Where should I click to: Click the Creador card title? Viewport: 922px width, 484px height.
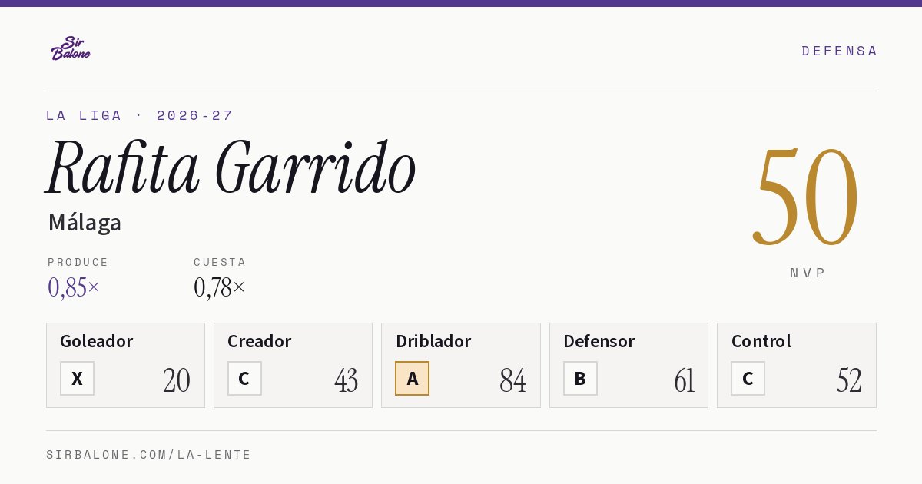click(259, 341)
